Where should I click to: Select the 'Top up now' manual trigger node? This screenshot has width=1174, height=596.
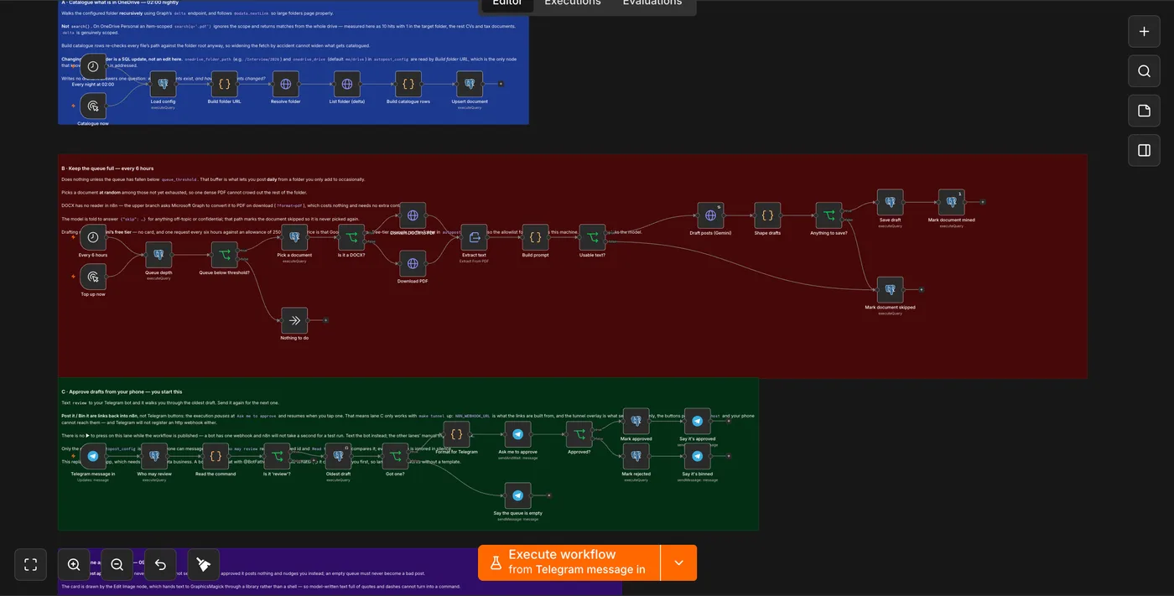point(93,277)
